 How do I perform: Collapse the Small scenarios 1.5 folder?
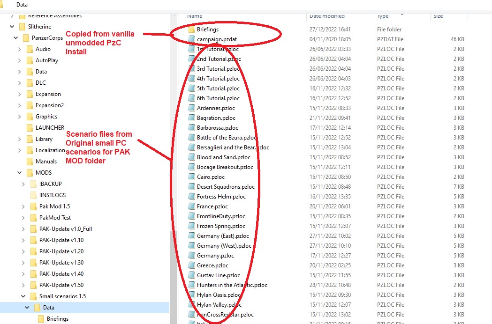(x=23, y=296)
